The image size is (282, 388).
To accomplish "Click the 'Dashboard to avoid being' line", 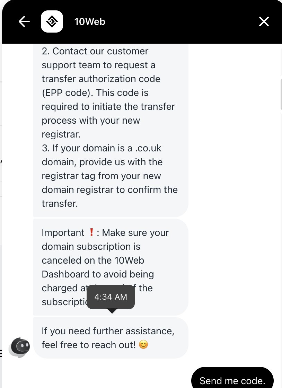I will click(98, 274).
